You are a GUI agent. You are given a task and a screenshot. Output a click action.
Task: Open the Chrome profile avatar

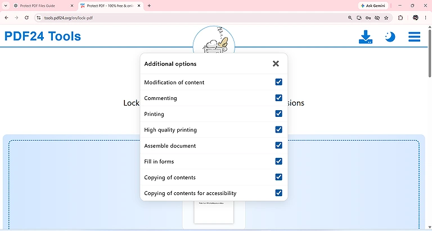pos(416,17)
